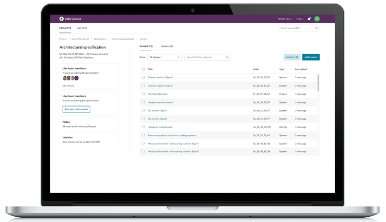Image resolution: width=386 pixels, height=222 pixels.
Task: Tick checkbox for Pressure equalized rainscreen cladding
Action: [x=143, y=135]
